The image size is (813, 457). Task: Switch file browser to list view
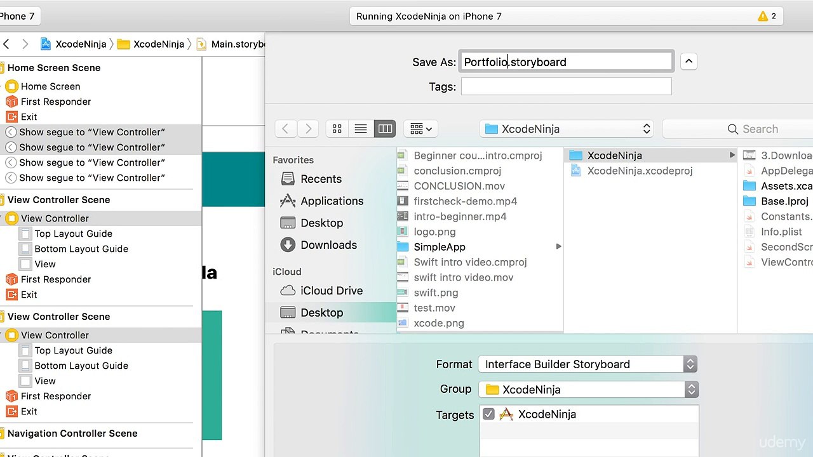[x=361, y=129]
